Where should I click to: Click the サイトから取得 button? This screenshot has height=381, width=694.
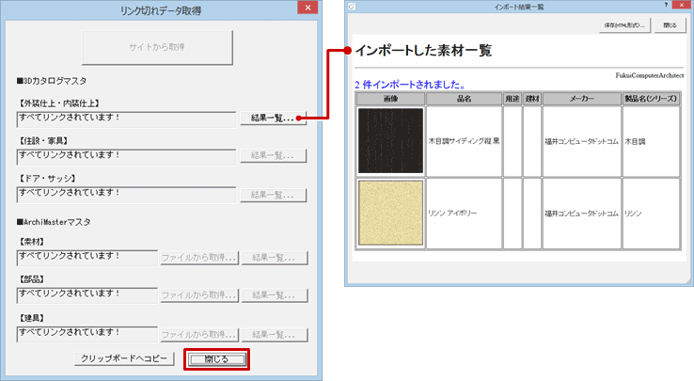(x=157, y=47)
